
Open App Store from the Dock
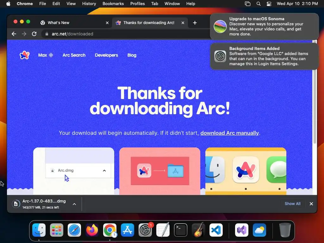pos(128,230)
